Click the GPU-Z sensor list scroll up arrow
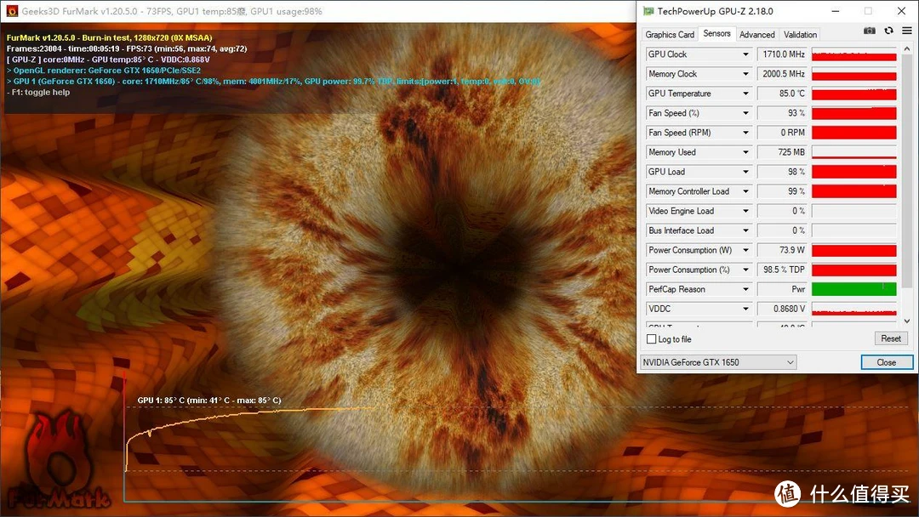 pos(907,48)
